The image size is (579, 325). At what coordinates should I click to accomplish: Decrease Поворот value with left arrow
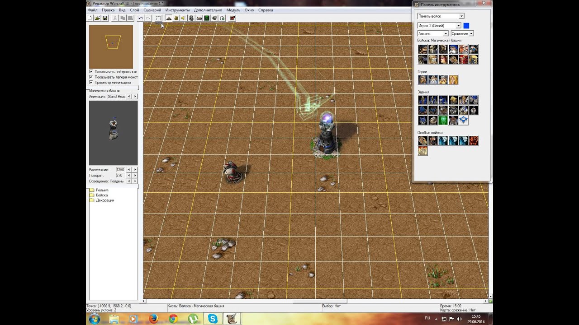129,175
